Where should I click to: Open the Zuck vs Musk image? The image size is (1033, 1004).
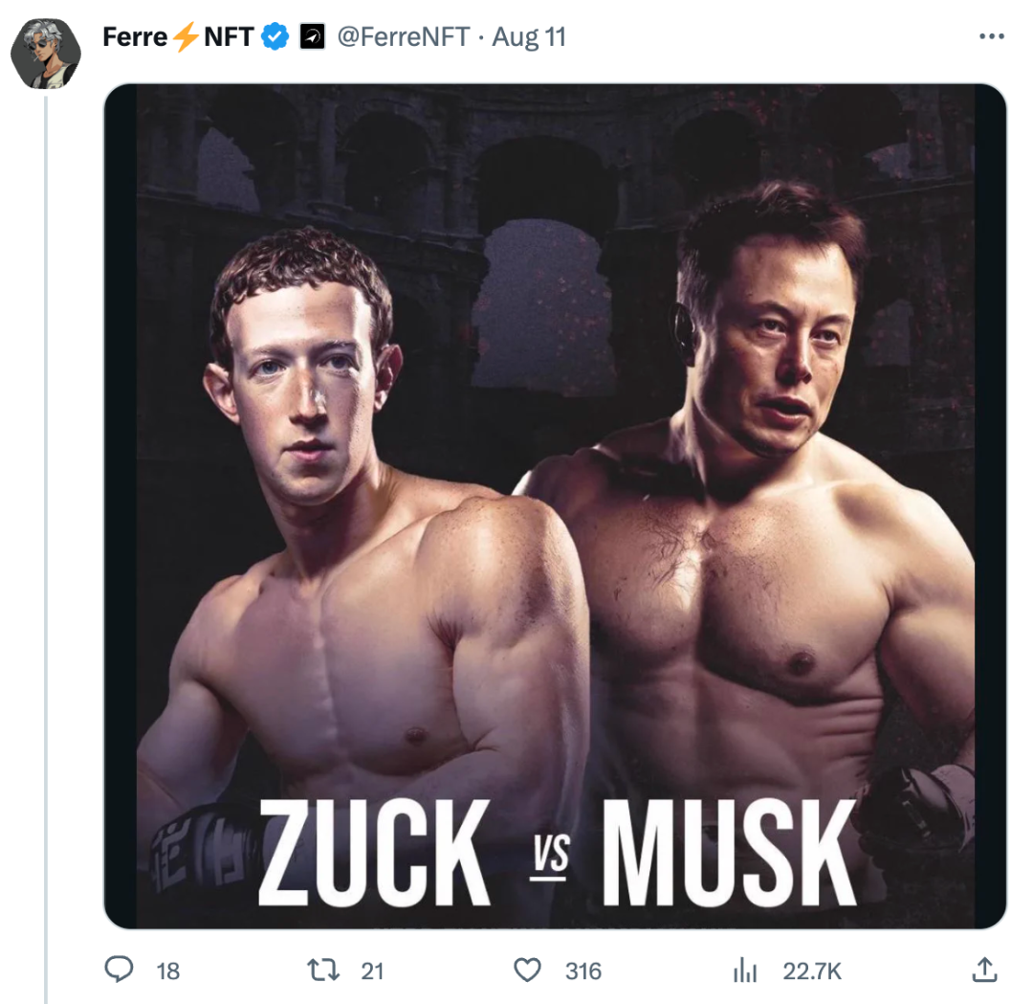tap(555, 479)
